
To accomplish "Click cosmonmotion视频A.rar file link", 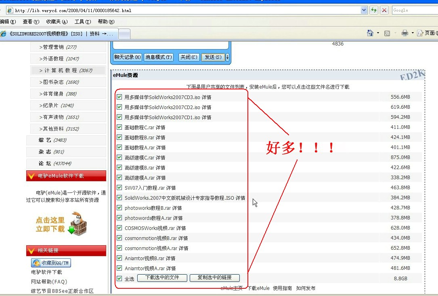I will [x=151, y=248].
